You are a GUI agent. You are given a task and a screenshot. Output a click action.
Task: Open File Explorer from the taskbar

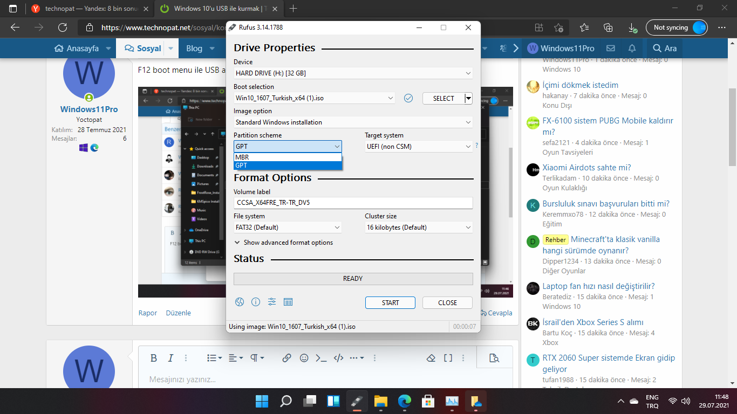(x=381, y=401)
